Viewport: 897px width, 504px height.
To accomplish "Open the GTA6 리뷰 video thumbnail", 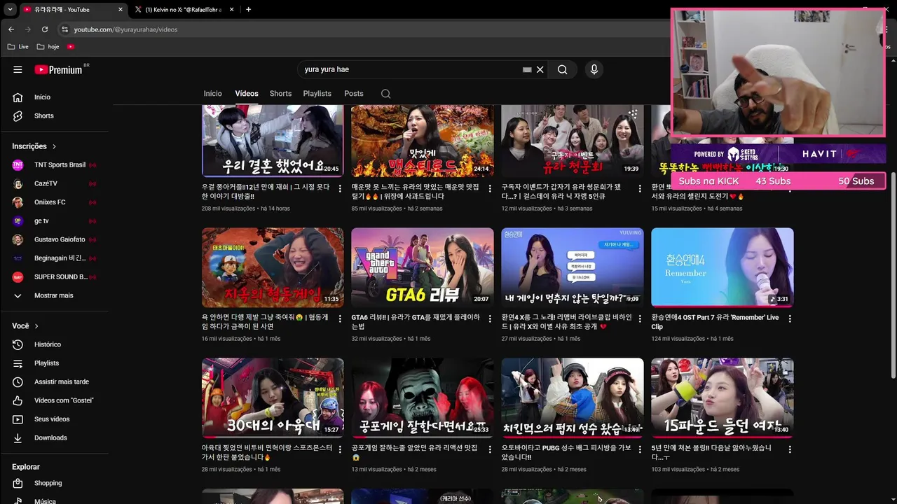I will tap(423, 267).
